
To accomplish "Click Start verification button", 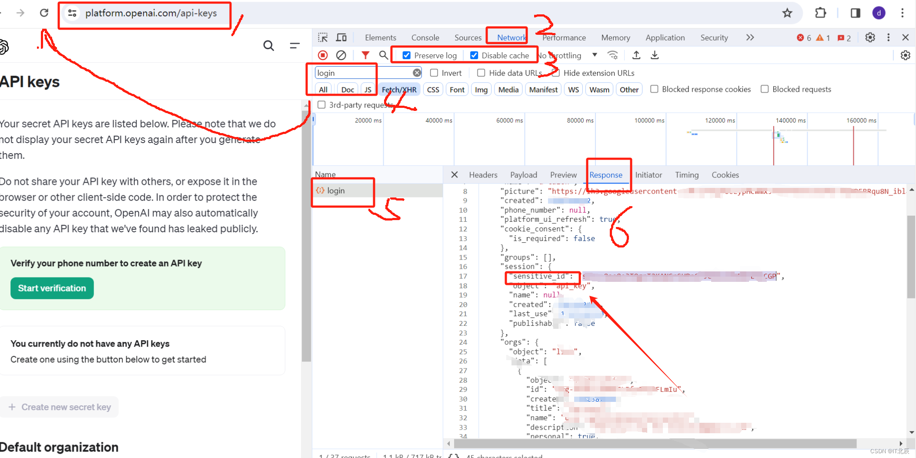I will (x=52, y=288).
